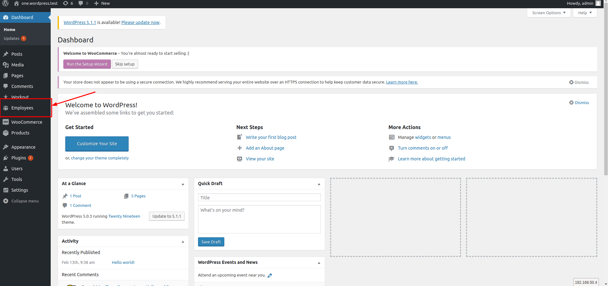Viewport: 608px width, 286px height.
Task: Click the Posts pushpin icon in sidebar
Action: 6,54
